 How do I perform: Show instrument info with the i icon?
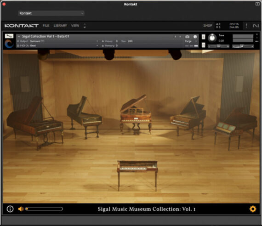[195, 37]
